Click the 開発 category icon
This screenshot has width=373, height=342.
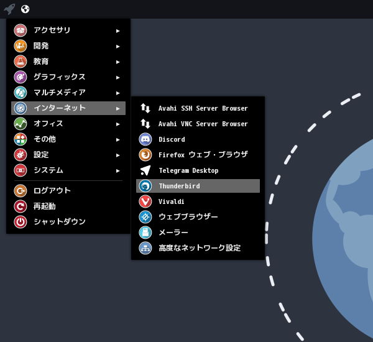coord(21,45)
